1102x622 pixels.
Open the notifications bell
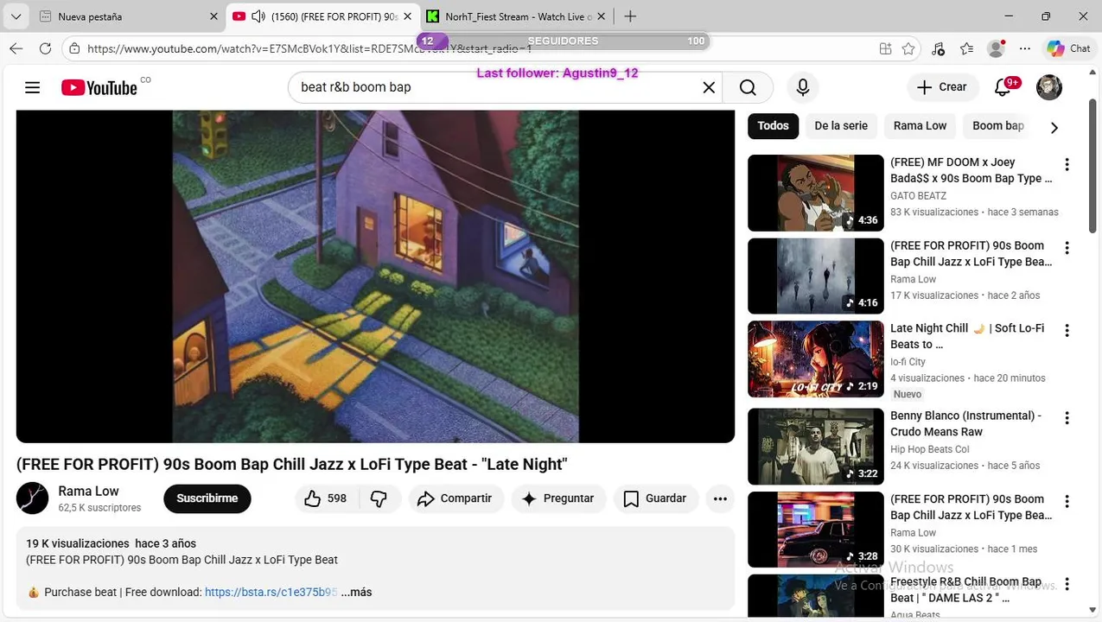coord(1003,87)
